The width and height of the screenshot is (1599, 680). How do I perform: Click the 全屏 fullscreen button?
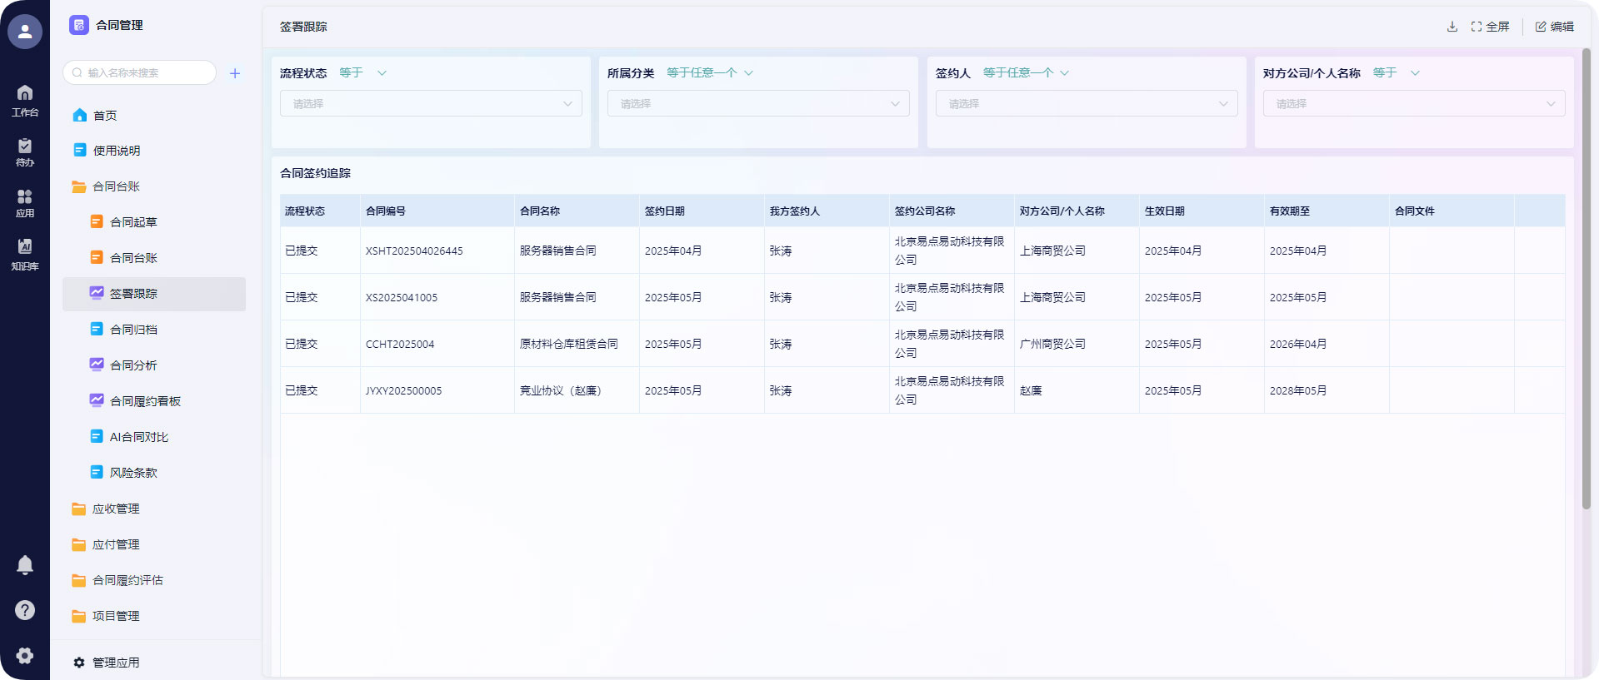coord(1490,27)
